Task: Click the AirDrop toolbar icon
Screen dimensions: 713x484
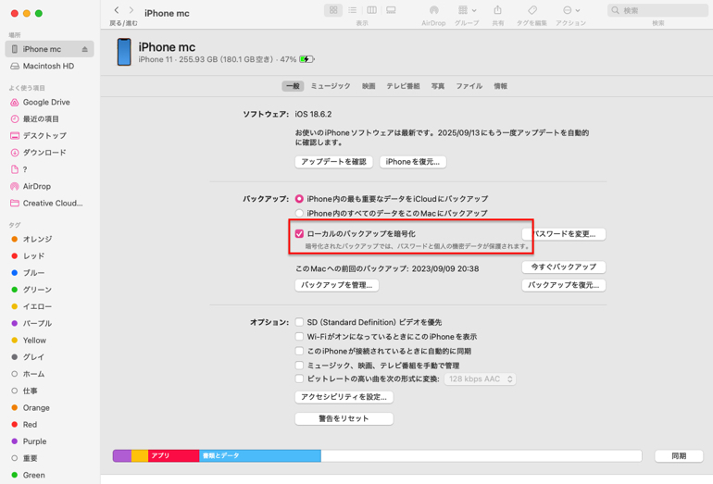Action: 433,10
